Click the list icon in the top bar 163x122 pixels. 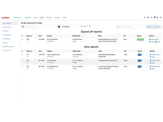151,18
